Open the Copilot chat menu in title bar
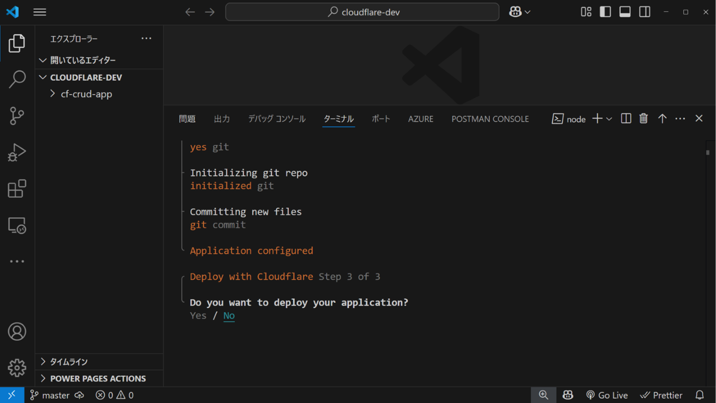 coord(519,12)
